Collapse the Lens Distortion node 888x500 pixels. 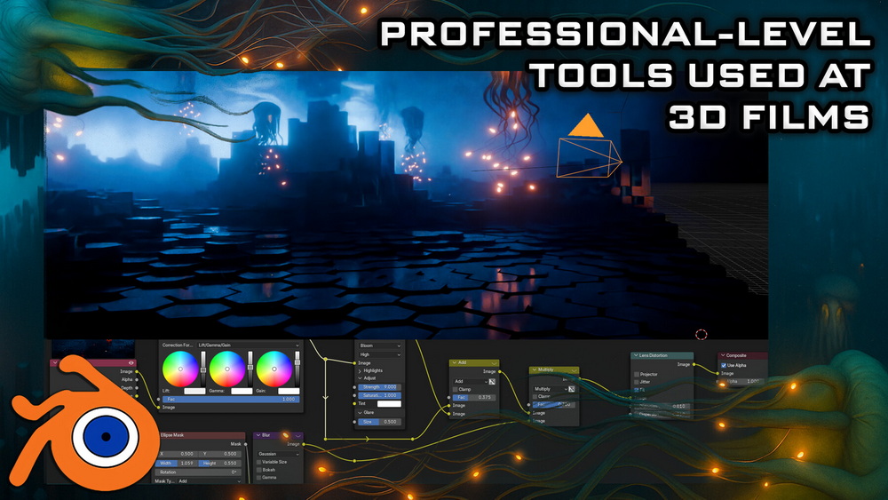[636, 355]
